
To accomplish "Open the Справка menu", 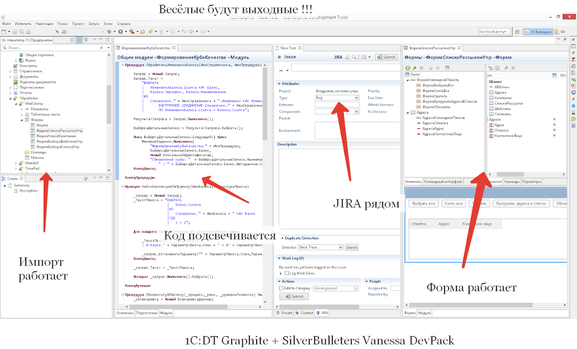I will point(124,24).
